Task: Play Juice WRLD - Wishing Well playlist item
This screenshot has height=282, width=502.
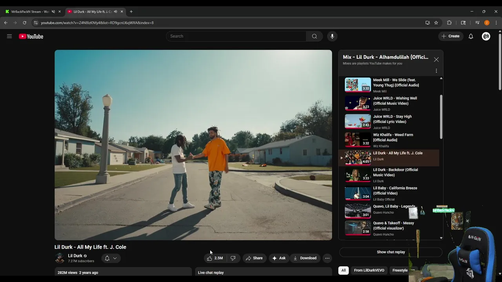Action: pyautogui.click(x=389, y=103)
